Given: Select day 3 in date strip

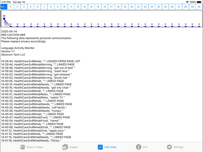Looking at the screenshot, I should click(17, 7).
